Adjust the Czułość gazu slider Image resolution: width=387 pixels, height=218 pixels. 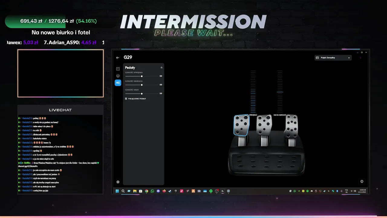[x=141, y=94]
